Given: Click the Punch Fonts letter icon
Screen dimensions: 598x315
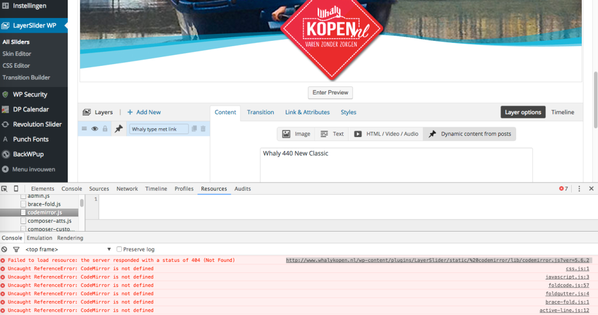Looking at the screenshot, I should (x=5, y=139).
